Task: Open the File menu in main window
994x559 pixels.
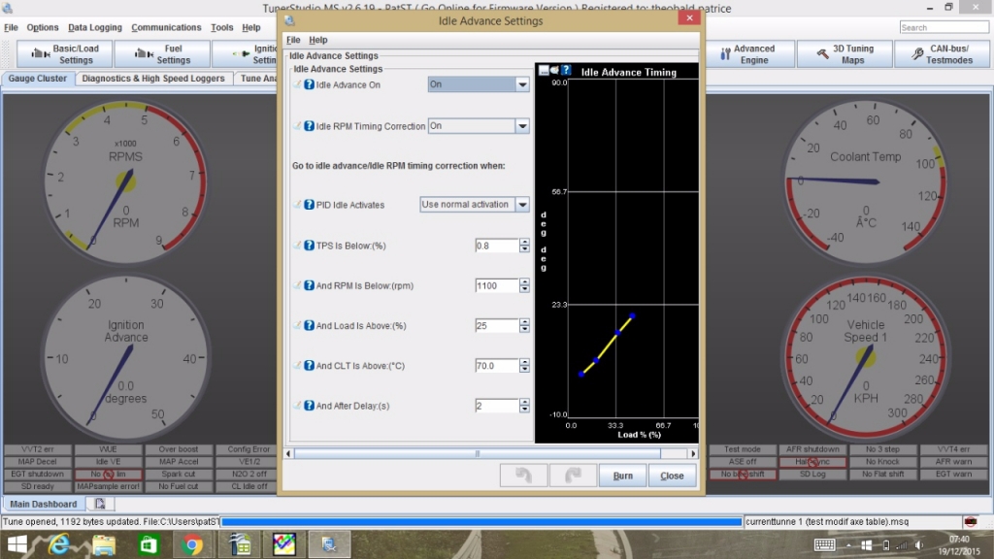Action: click(x=11, y=27)
